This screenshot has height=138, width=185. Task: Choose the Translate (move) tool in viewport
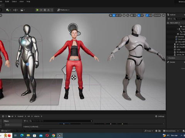tap(114, 15)
